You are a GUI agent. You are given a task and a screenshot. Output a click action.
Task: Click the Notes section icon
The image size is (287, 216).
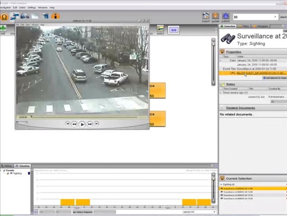222,84
